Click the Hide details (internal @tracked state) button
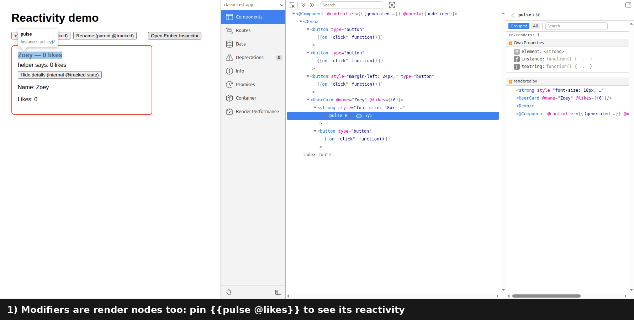This screenshot has height=320, width=634. point(60,75)
